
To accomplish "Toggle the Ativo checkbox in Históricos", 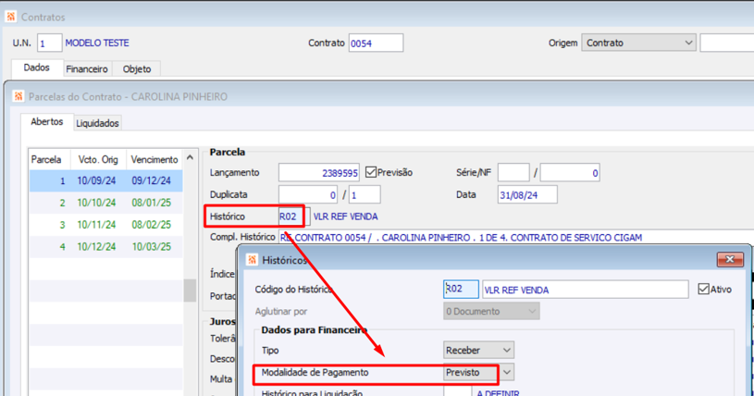I will tap(703, 290).
